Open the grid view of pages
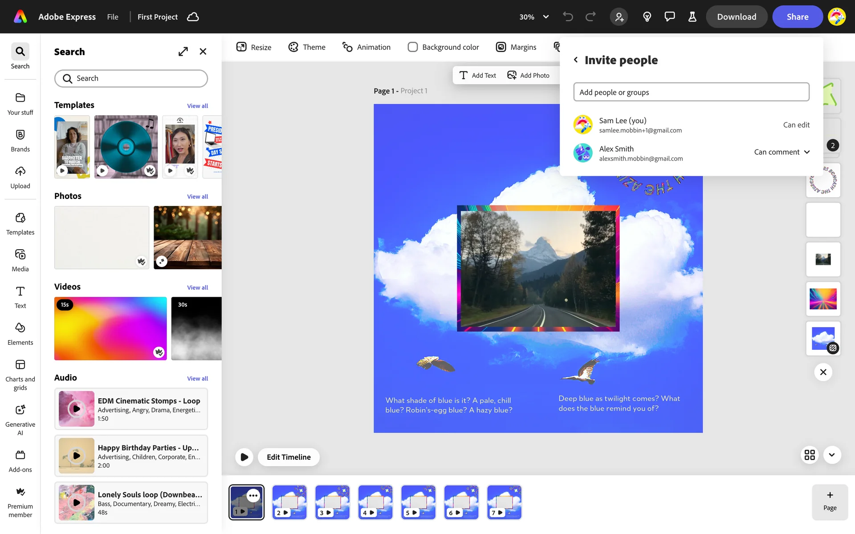The width and height of the screenshot is (855, 534). click(810, 455)
